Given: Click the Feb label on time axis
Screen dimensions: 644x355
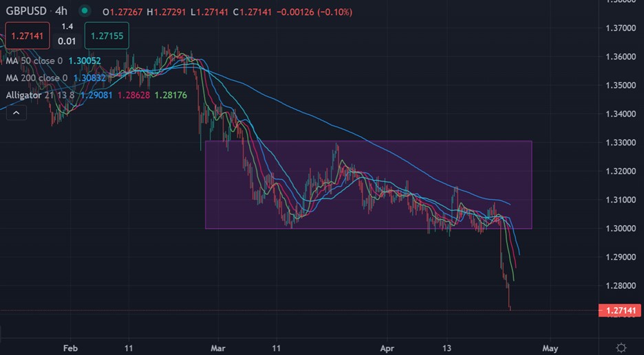Looking at the screenshot, I should [x=70, y=347].
